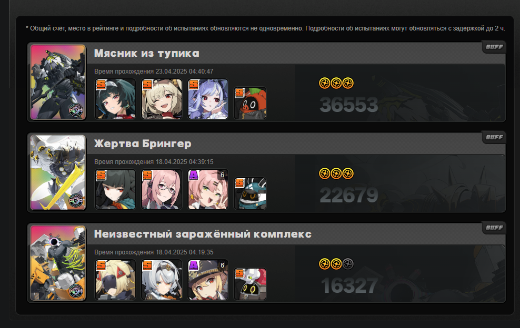520x328 pixels.
Task: Click masked blonde S-rank agent in third team
Action: click(x=115, y=280)
